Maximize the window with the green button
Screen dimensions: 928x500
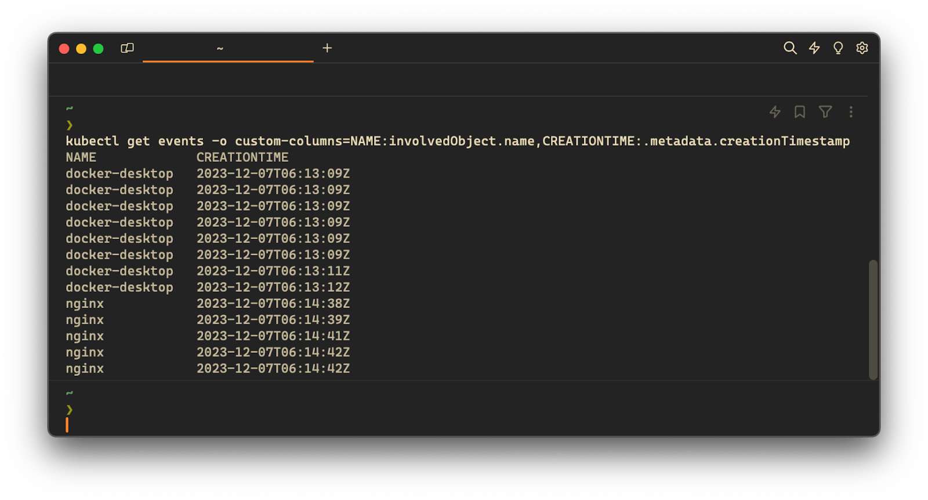(x=99, y=49)
